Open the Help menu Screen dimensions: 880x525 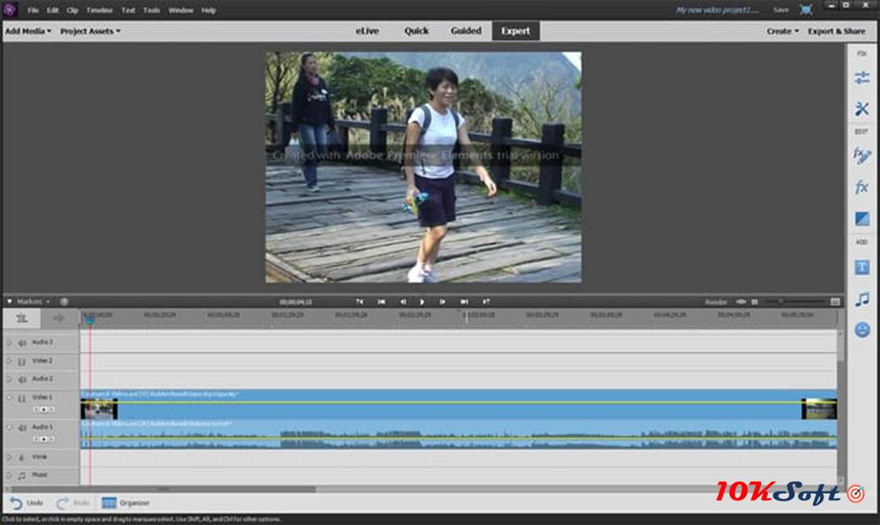209,10
